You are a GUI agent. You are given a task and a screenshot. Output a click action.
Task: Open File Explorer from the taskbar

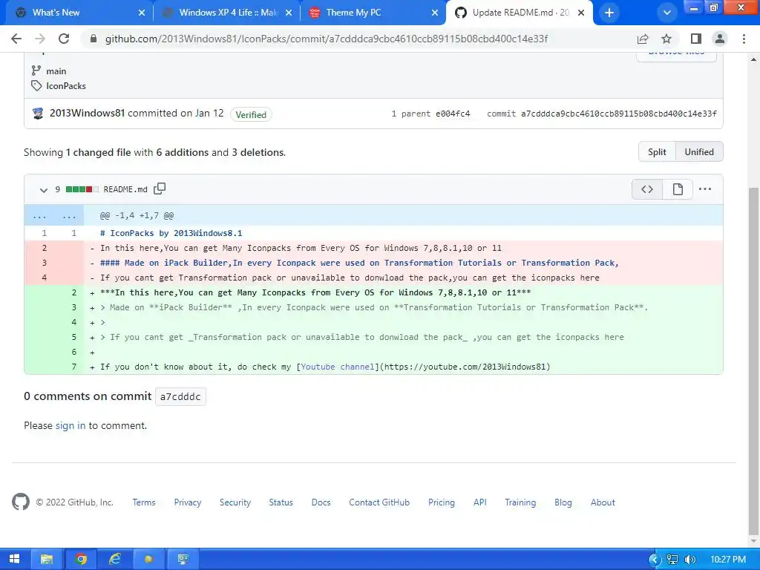pos(47,560)
